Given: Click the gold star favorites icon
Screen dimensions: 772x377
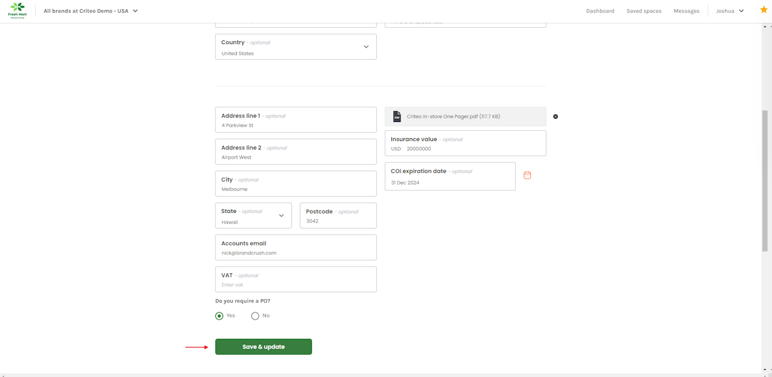Looking at the screenshot, I should tap(764, 10).
